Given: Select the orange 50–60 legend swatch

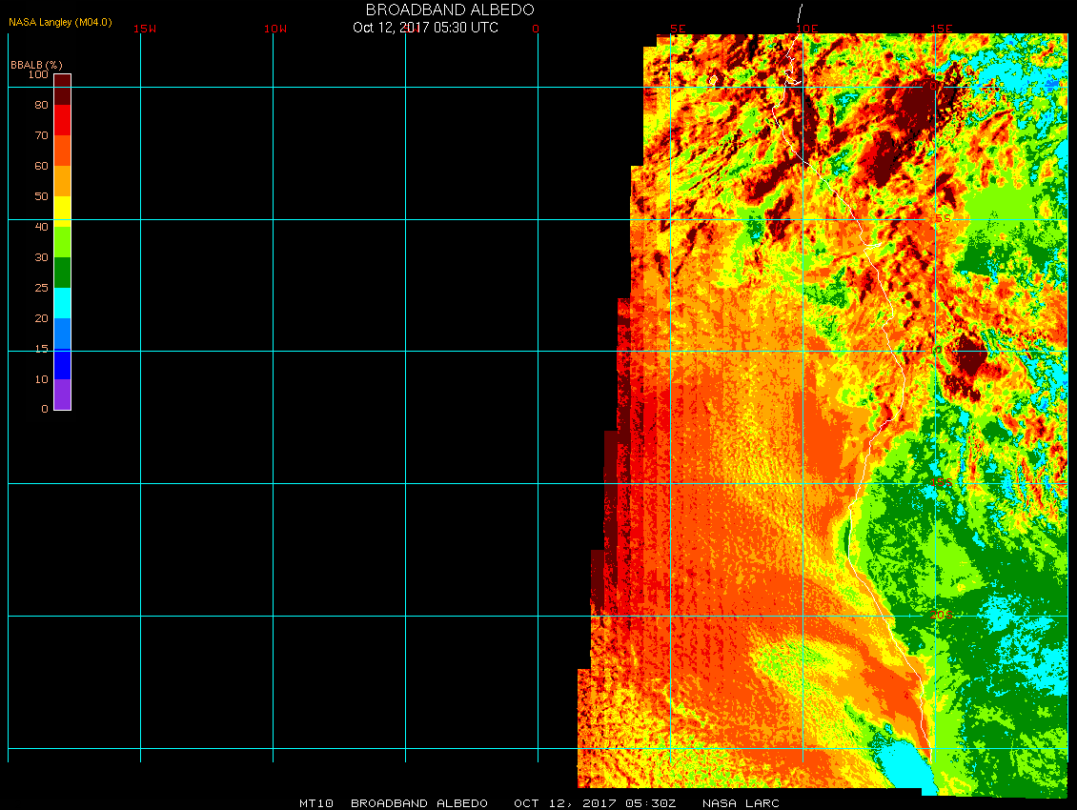Looking at the screenshot, I should [63, 181].
